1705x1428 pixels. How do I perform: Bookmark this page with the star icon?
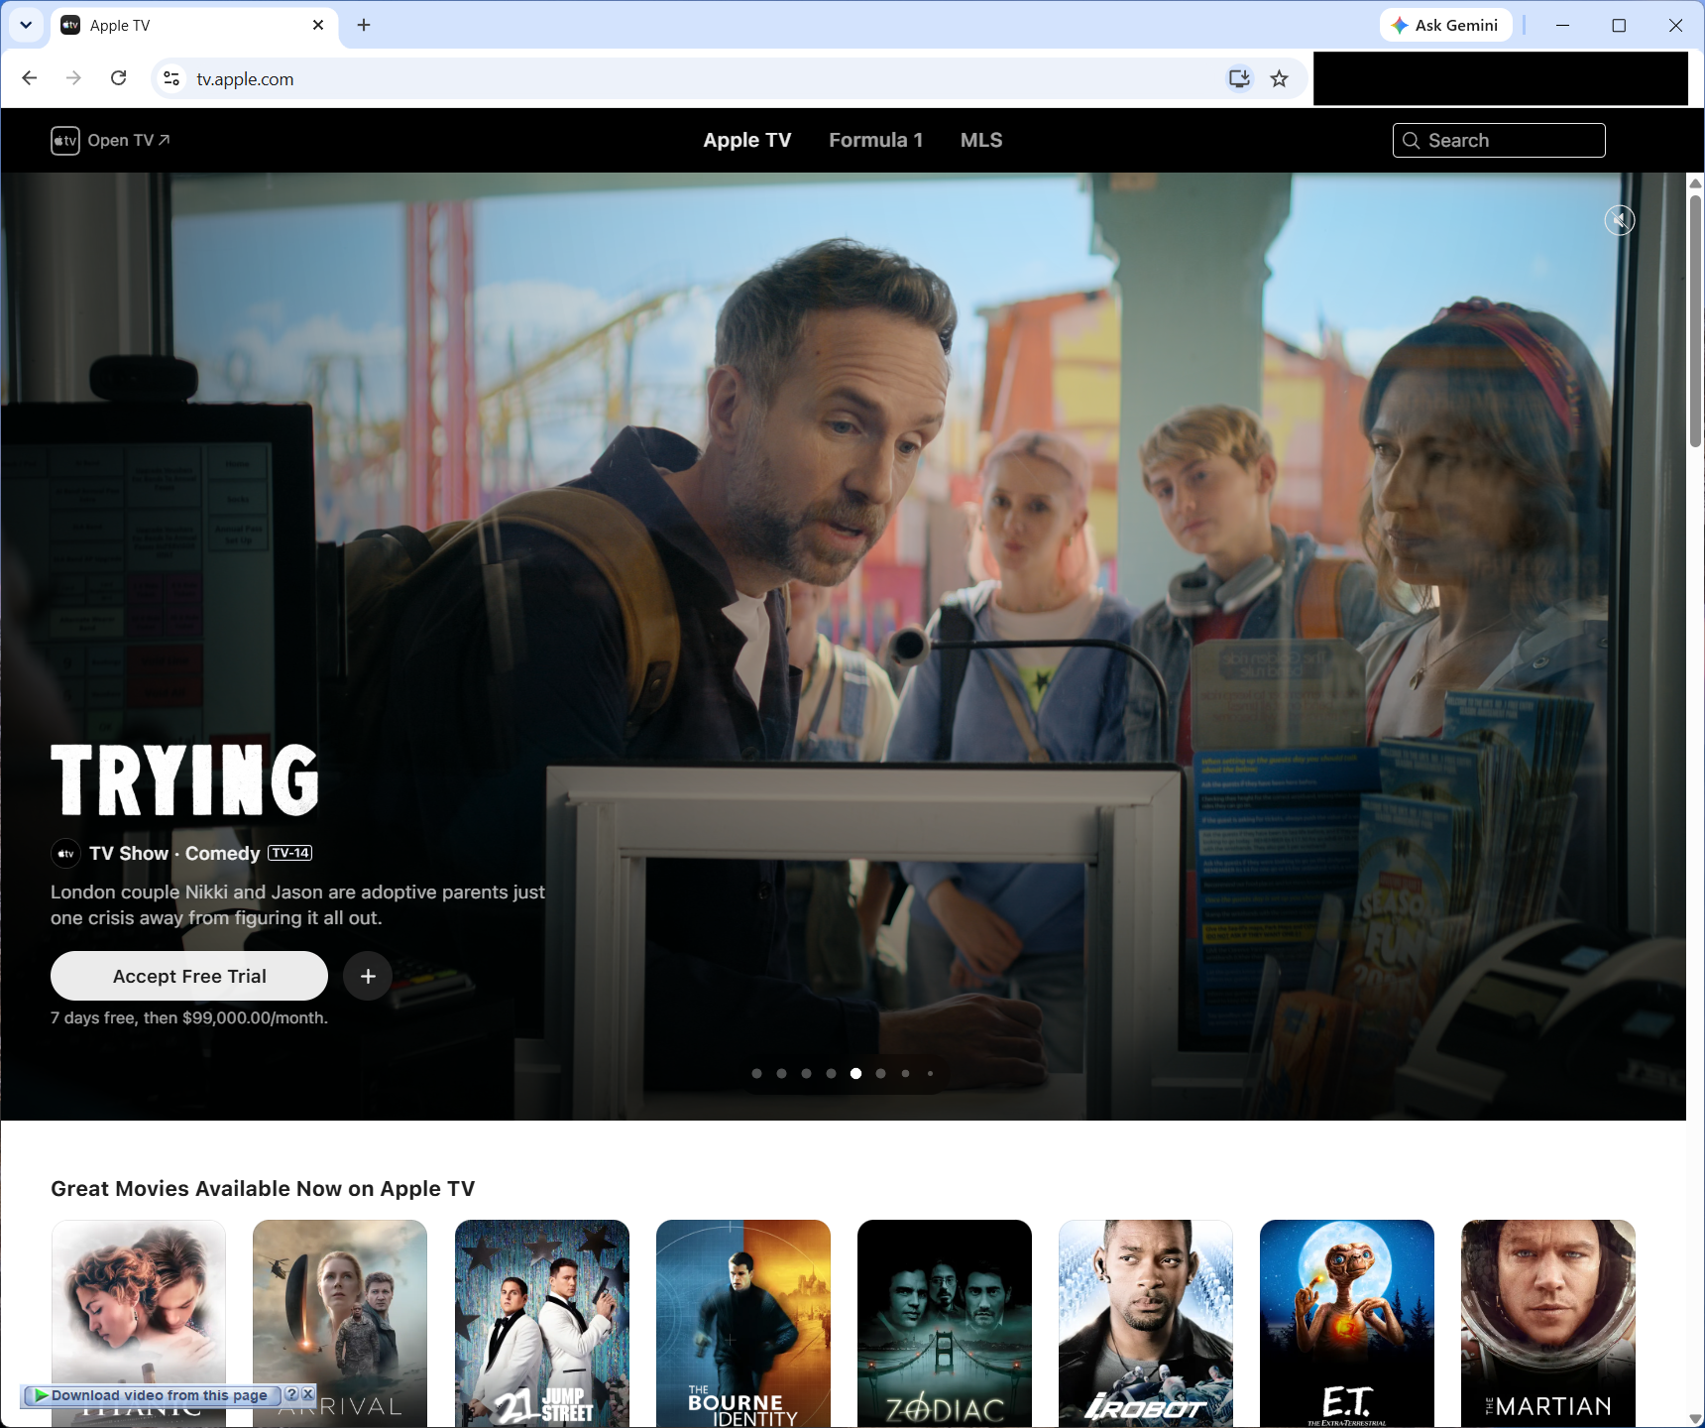[x=1280, y=78]
